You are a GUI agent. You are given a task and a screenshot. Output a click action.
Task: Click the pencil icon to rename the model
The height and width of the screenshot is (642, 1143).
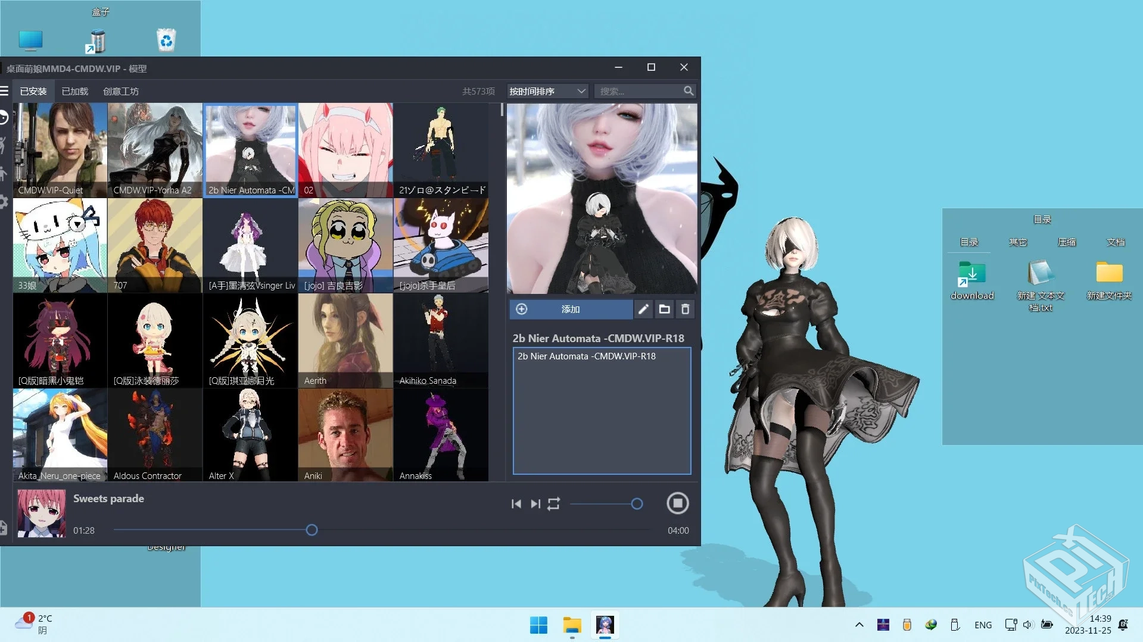click(x=643, y=309)
